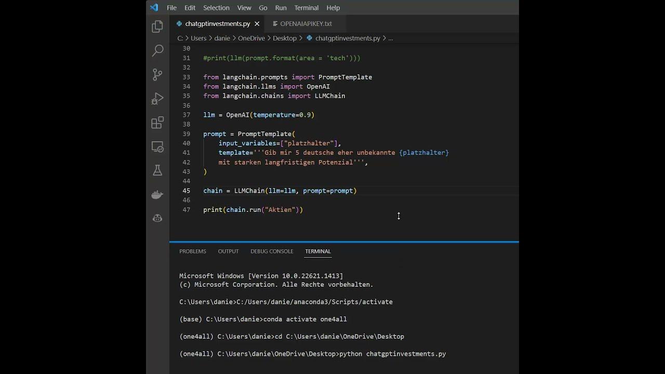Click the Microsoft Windows version terminal line
Screen dimensions: 665x374
(x=261, y=276)
